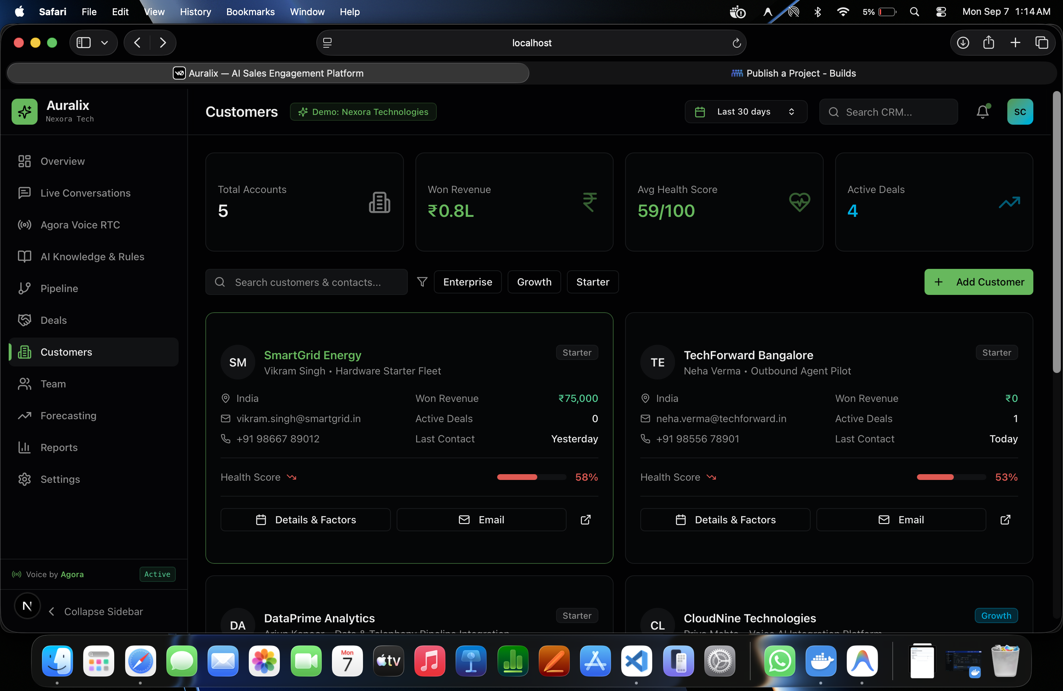Click the customer filter funnel icon
The height and width of the screenshot is (691, 1063).
[x=422, y=282]
